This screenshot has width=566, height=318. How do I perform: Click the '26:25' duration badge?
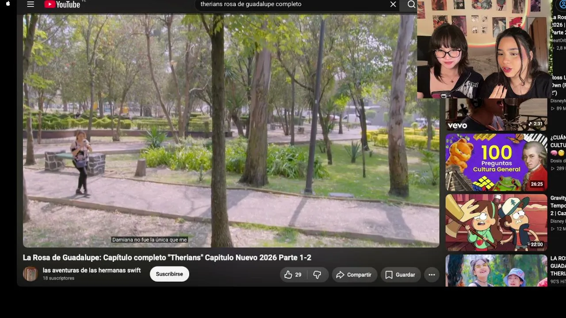[537, 184]
